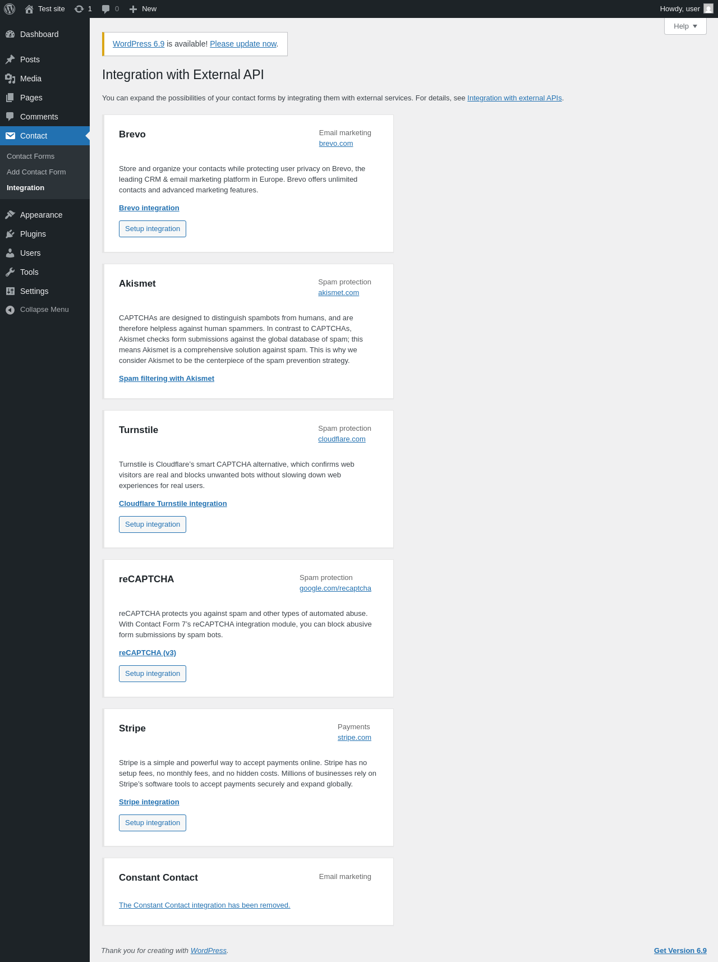Open Appearance menu label
Image resolution: width=718 pixels, height=962 pixels.
(x=41, y=215)
